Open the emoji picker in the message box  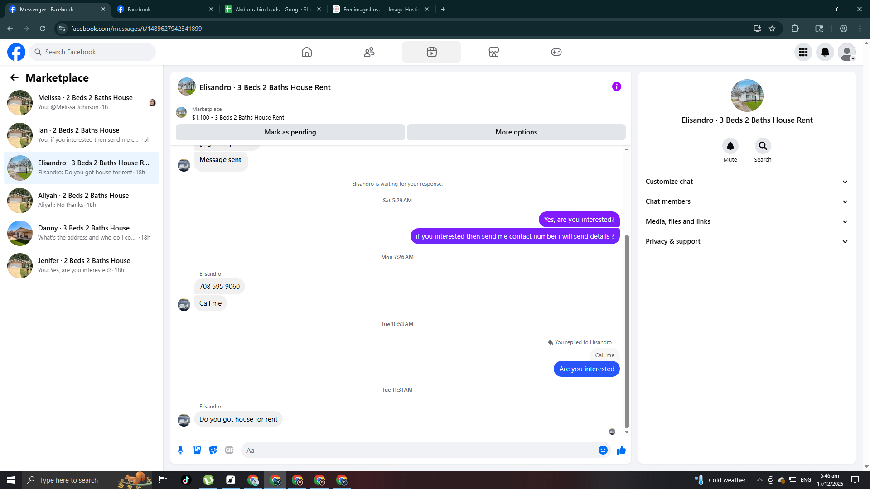point(603,450)
